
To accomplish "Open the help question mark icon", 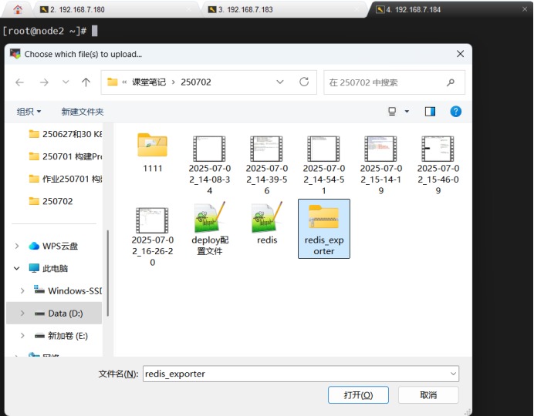I will coord(455,112).
